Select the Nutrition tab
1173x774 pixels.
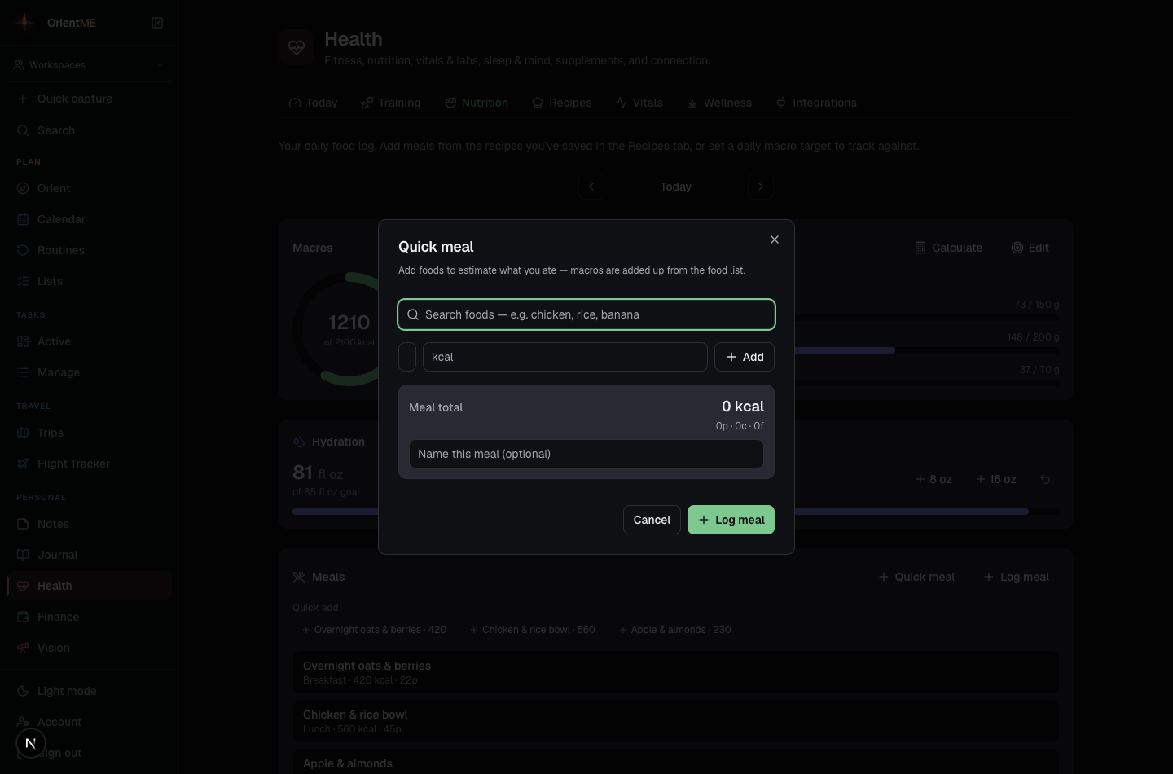(477, 103)
